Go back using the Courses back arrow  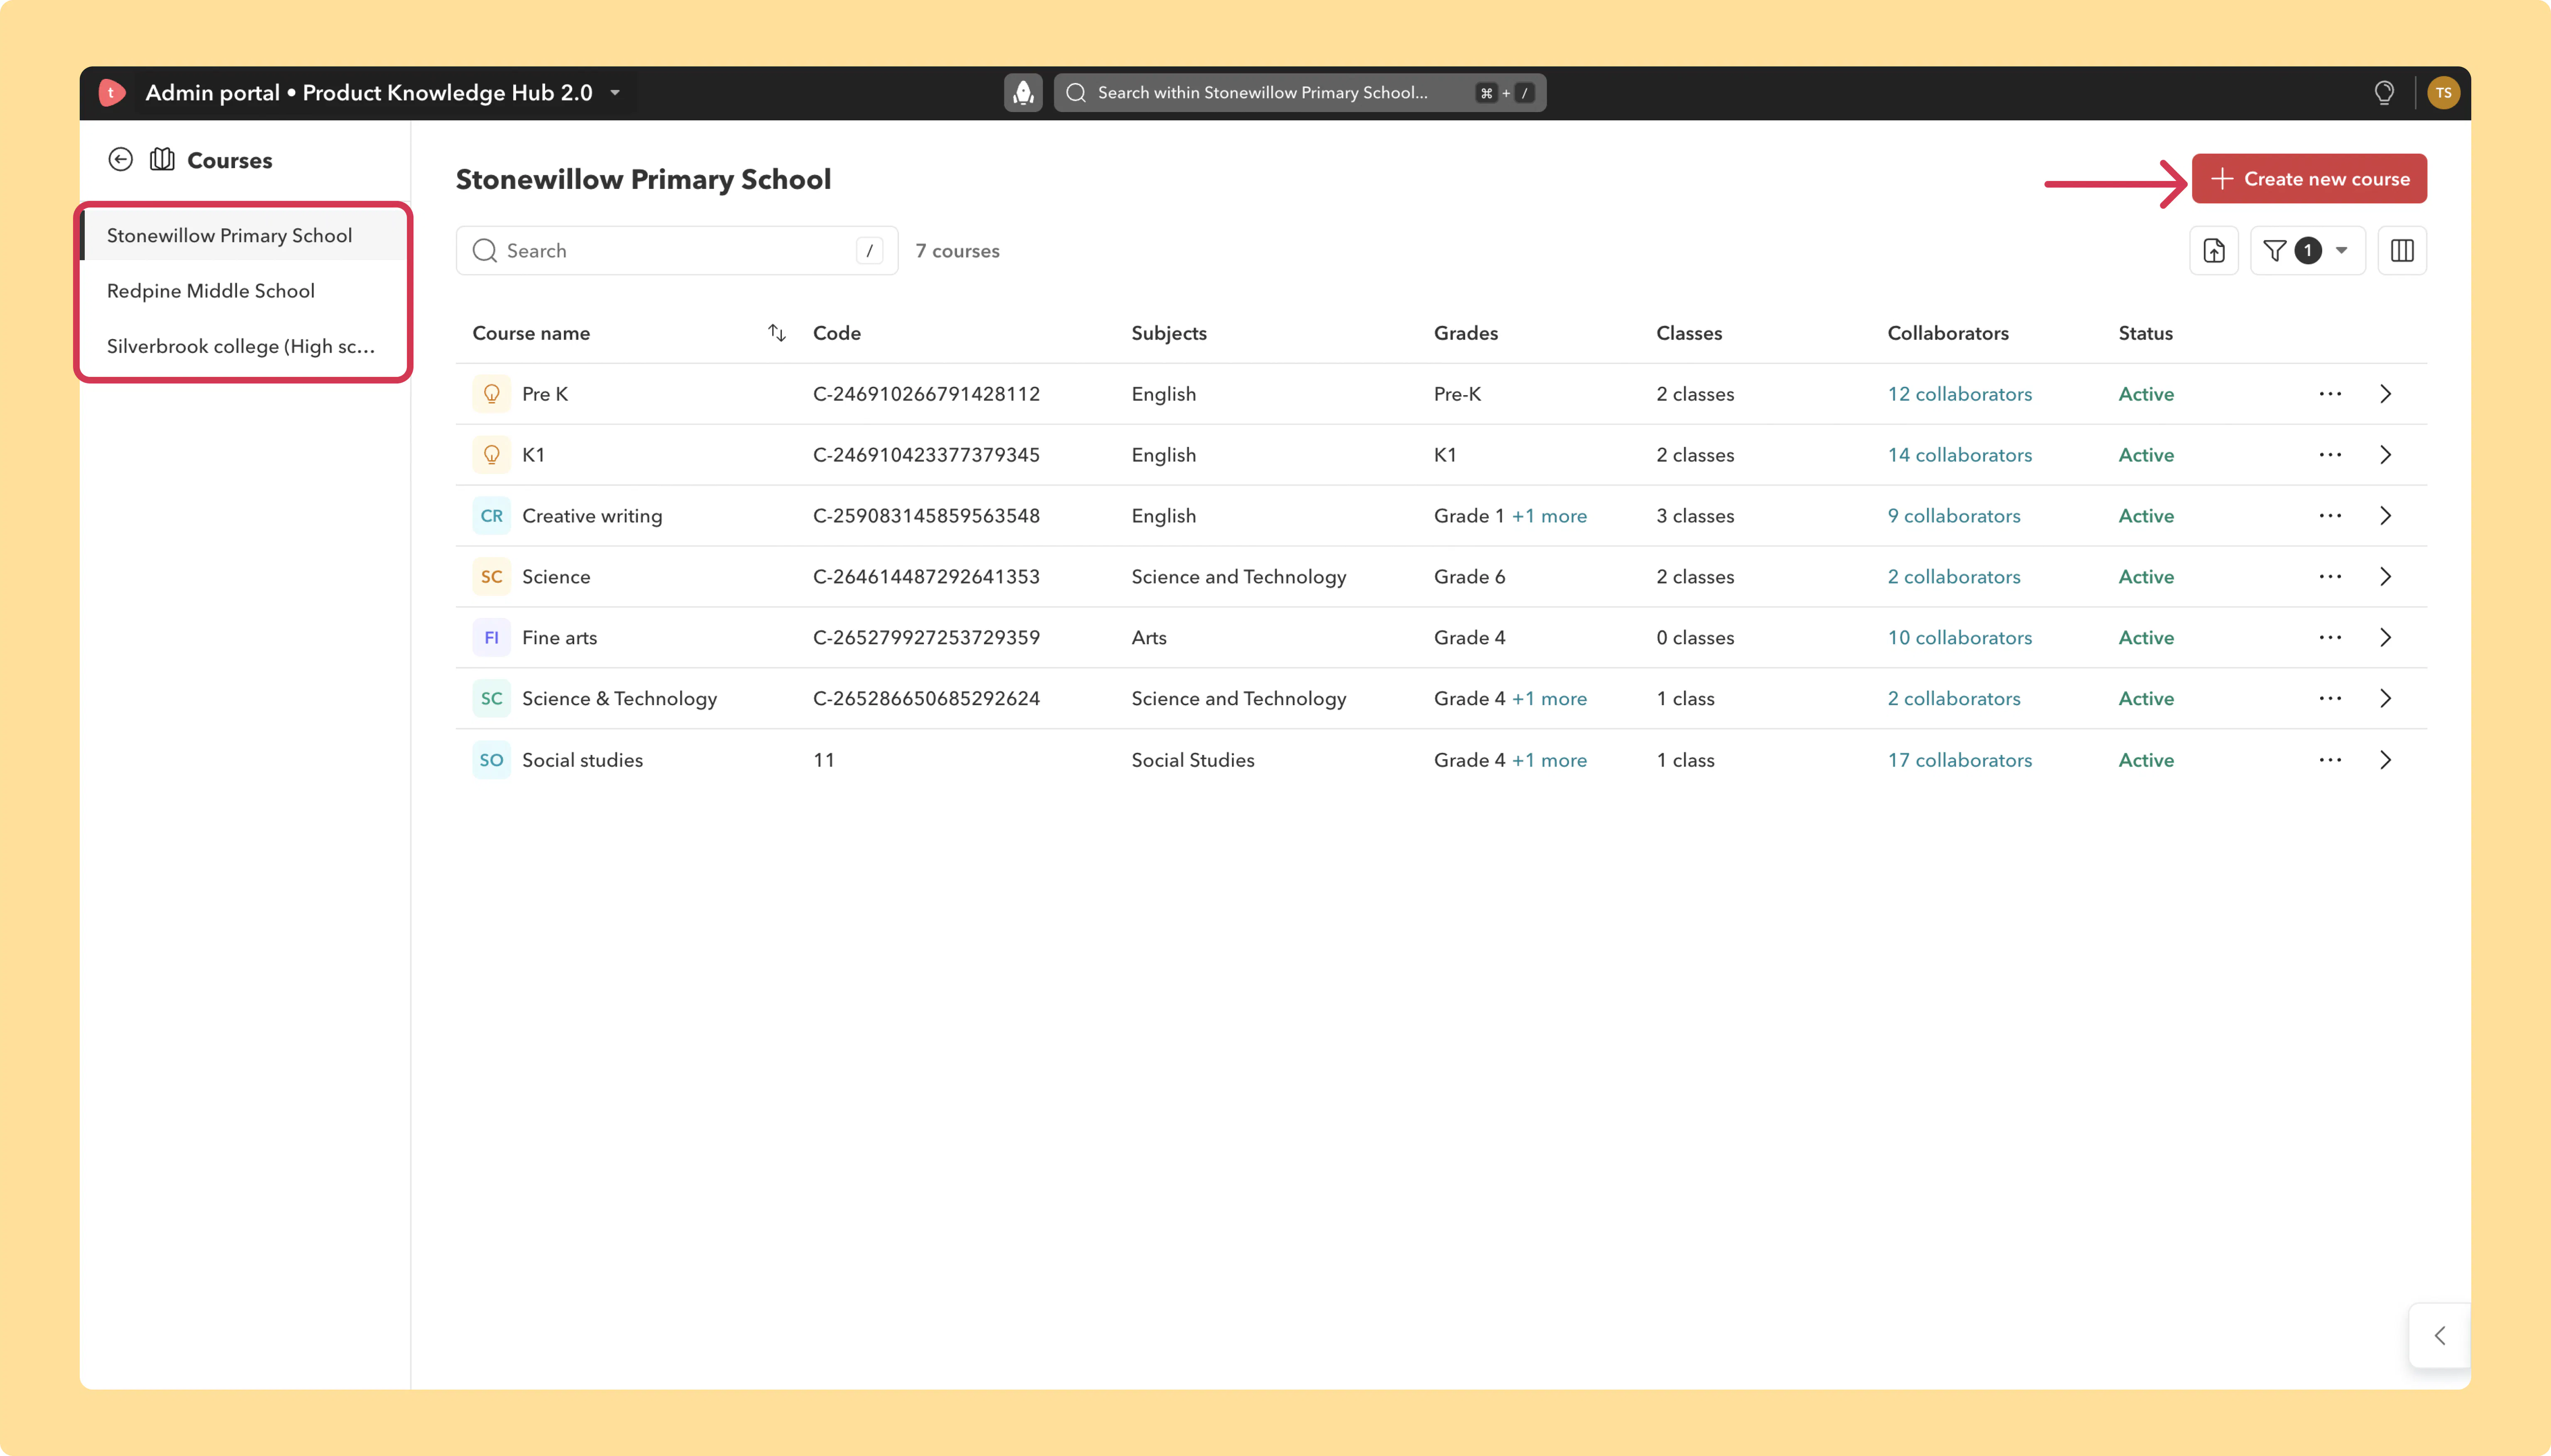pos(120,160)
